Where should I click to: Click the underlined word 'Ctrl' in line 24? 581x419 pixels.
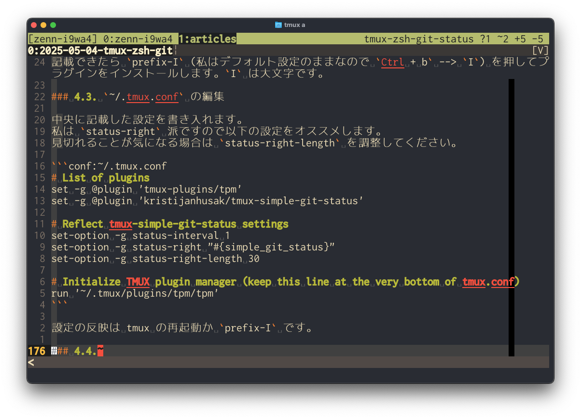(x=393, y=62)
